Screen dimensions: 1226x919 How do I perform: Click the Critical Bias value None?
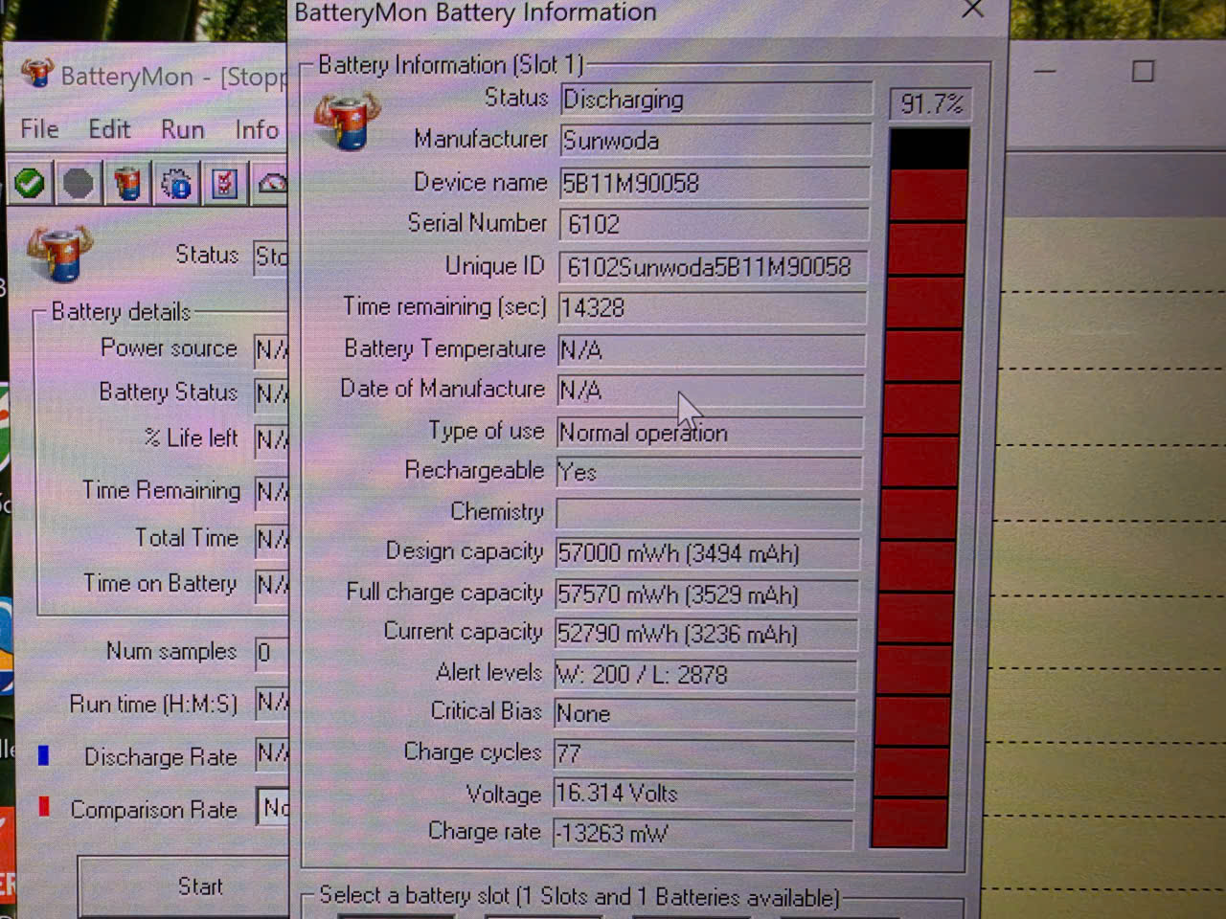(705, 714)
